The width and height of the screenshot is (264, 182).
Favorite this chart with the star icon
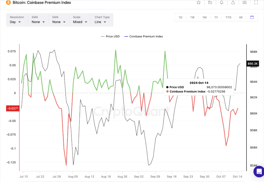point(199,3)
